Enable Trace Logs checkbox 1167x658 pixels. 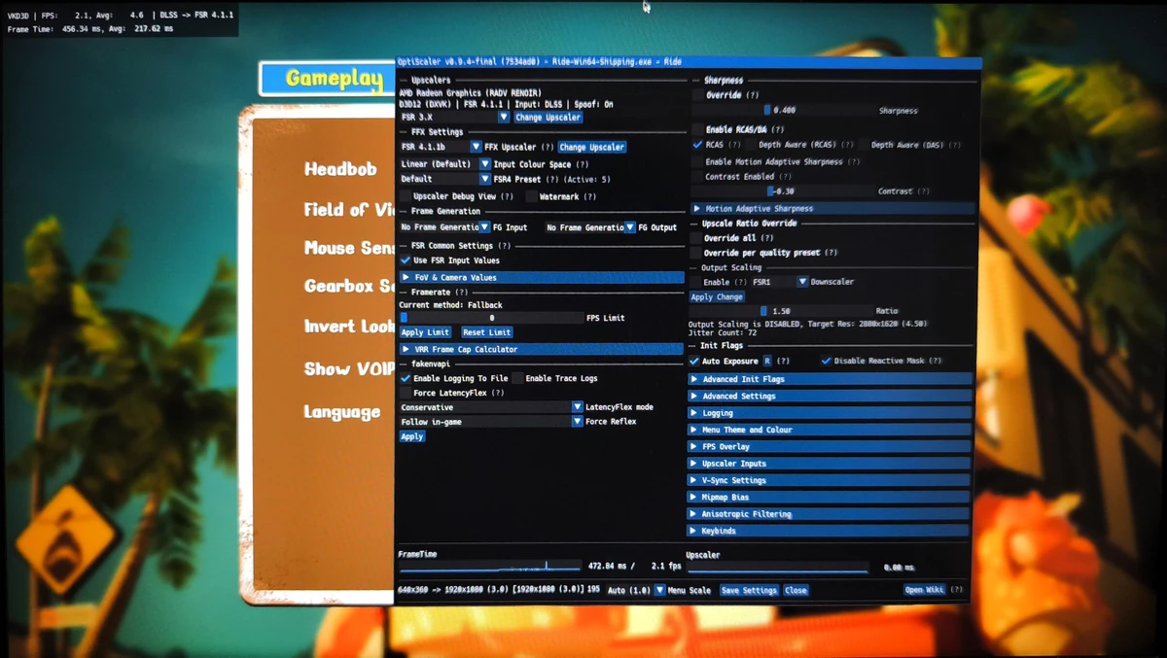coord(517,378)
